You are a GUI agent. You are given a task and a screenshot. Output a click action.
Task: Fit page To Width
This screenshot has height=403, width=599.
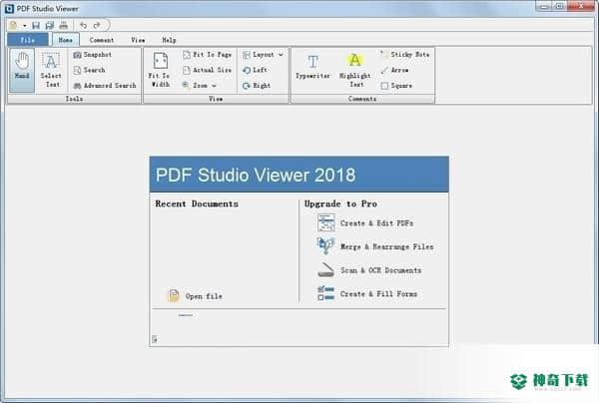160,70
